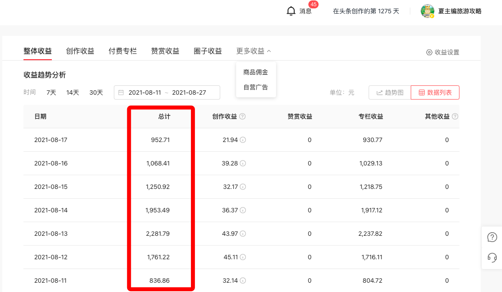Click the 收益设置 gear icon

pyautogui.click(x=428, y=52)
